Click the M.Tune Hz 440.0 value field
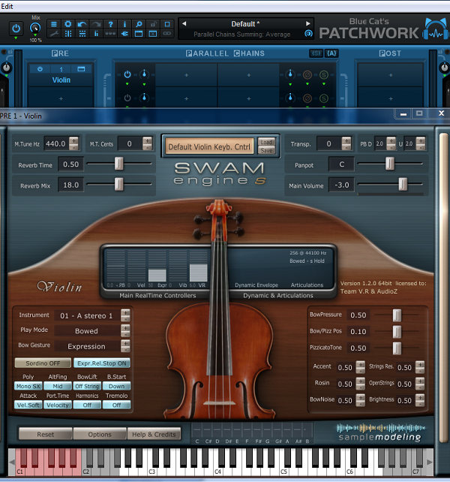450x482 pixels. (x=55, y=143)
